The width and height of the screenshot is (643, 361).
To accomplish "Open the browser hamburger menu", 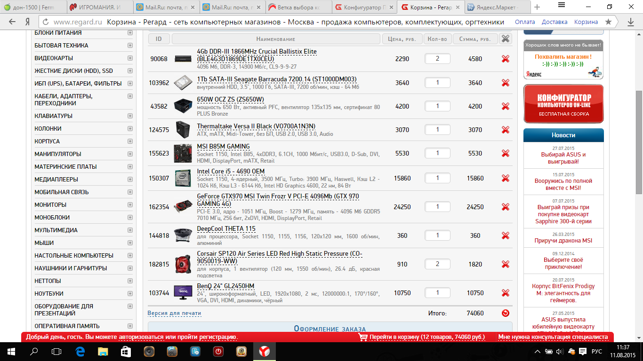I will coord(562,5).
